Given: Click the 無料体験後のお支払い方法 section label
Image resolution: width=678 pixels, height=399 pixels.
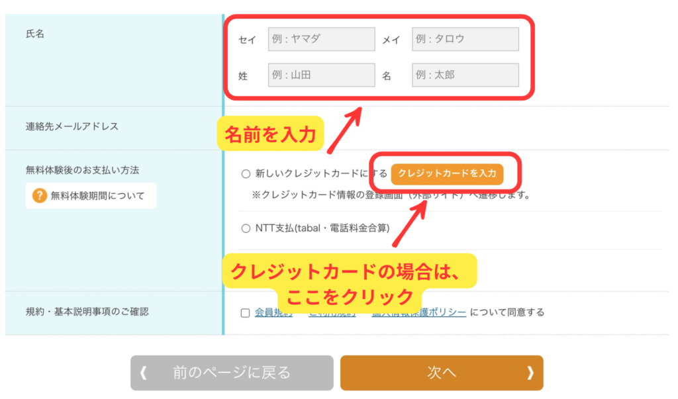Looking at the screenshot, I should pos(82,170).
